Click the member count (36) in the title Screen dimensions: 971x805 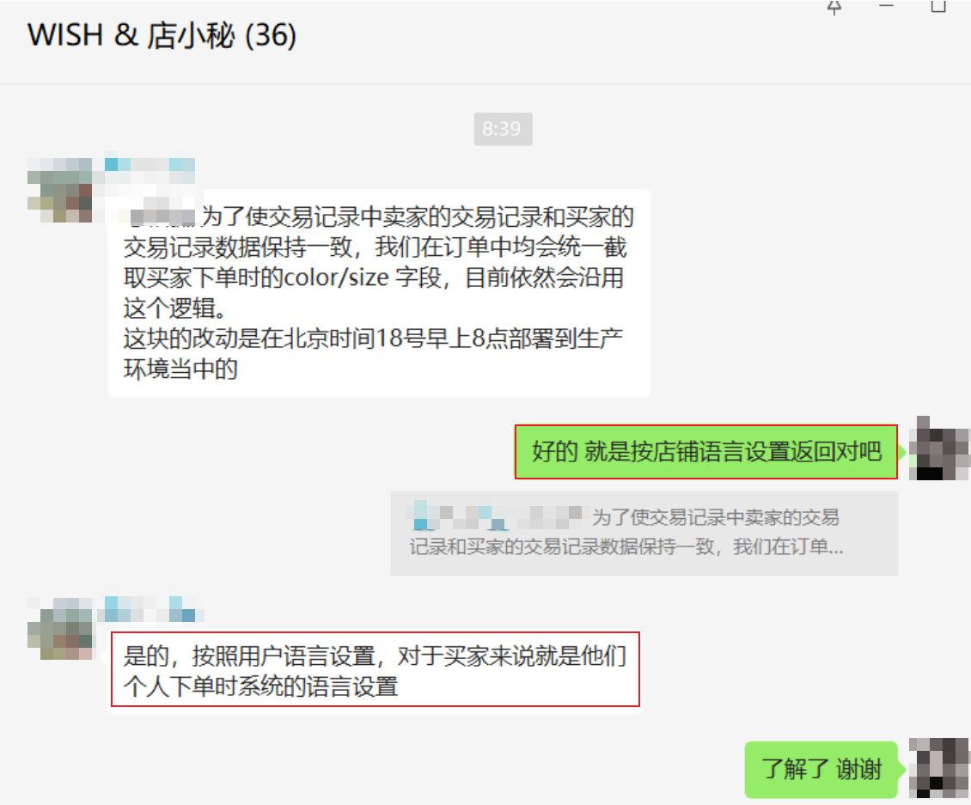(271, 35)
